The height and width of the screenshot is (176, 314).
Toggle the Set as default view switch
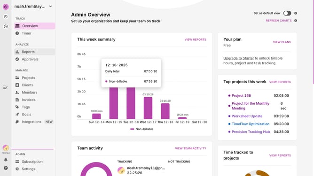click(x=287, y=13)
